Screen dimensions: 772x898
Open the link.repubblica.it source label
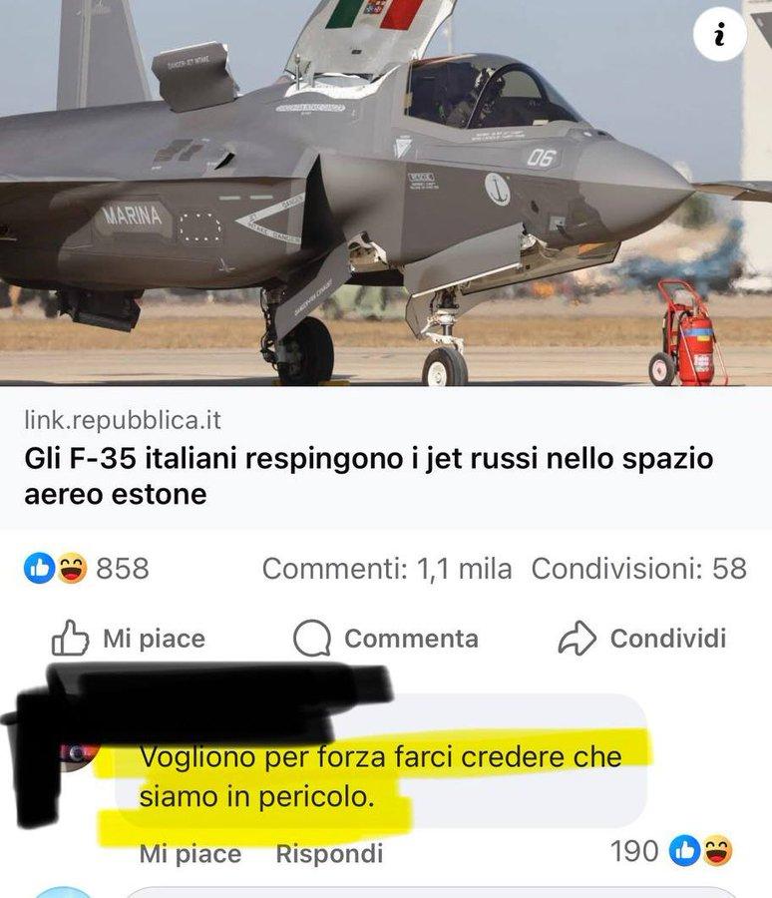(122, 420)
